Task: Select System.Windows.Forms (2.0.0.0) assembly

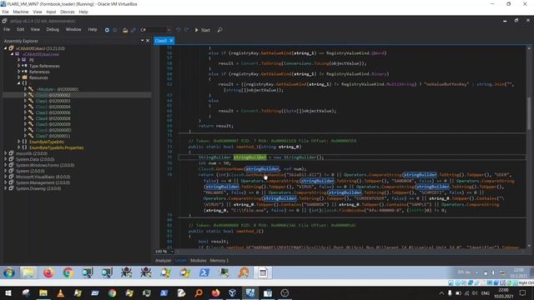Action: click(45, 165)
